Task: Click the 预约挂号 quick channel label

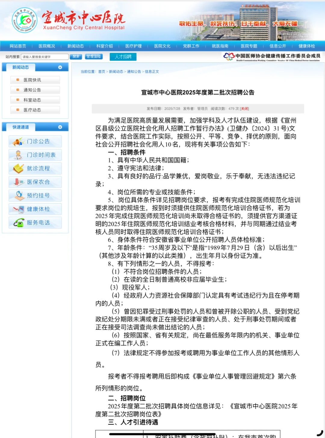Action: [38, 196]
